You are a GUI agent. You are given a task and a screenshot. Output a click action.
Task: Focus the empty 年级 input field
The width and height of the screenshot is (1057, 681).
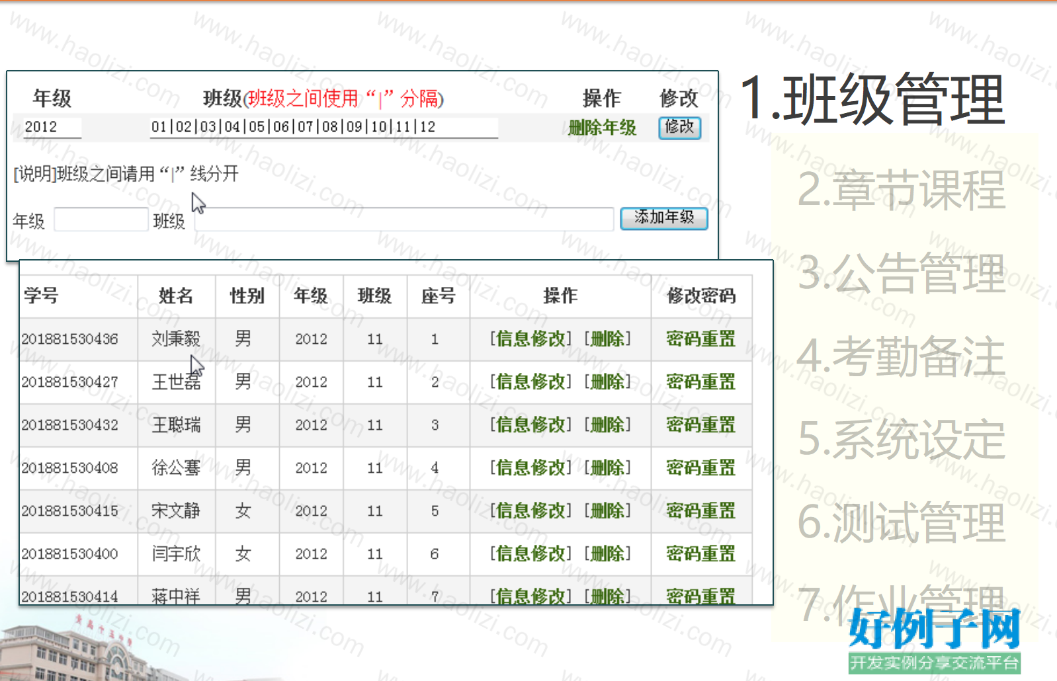point(101,220)
